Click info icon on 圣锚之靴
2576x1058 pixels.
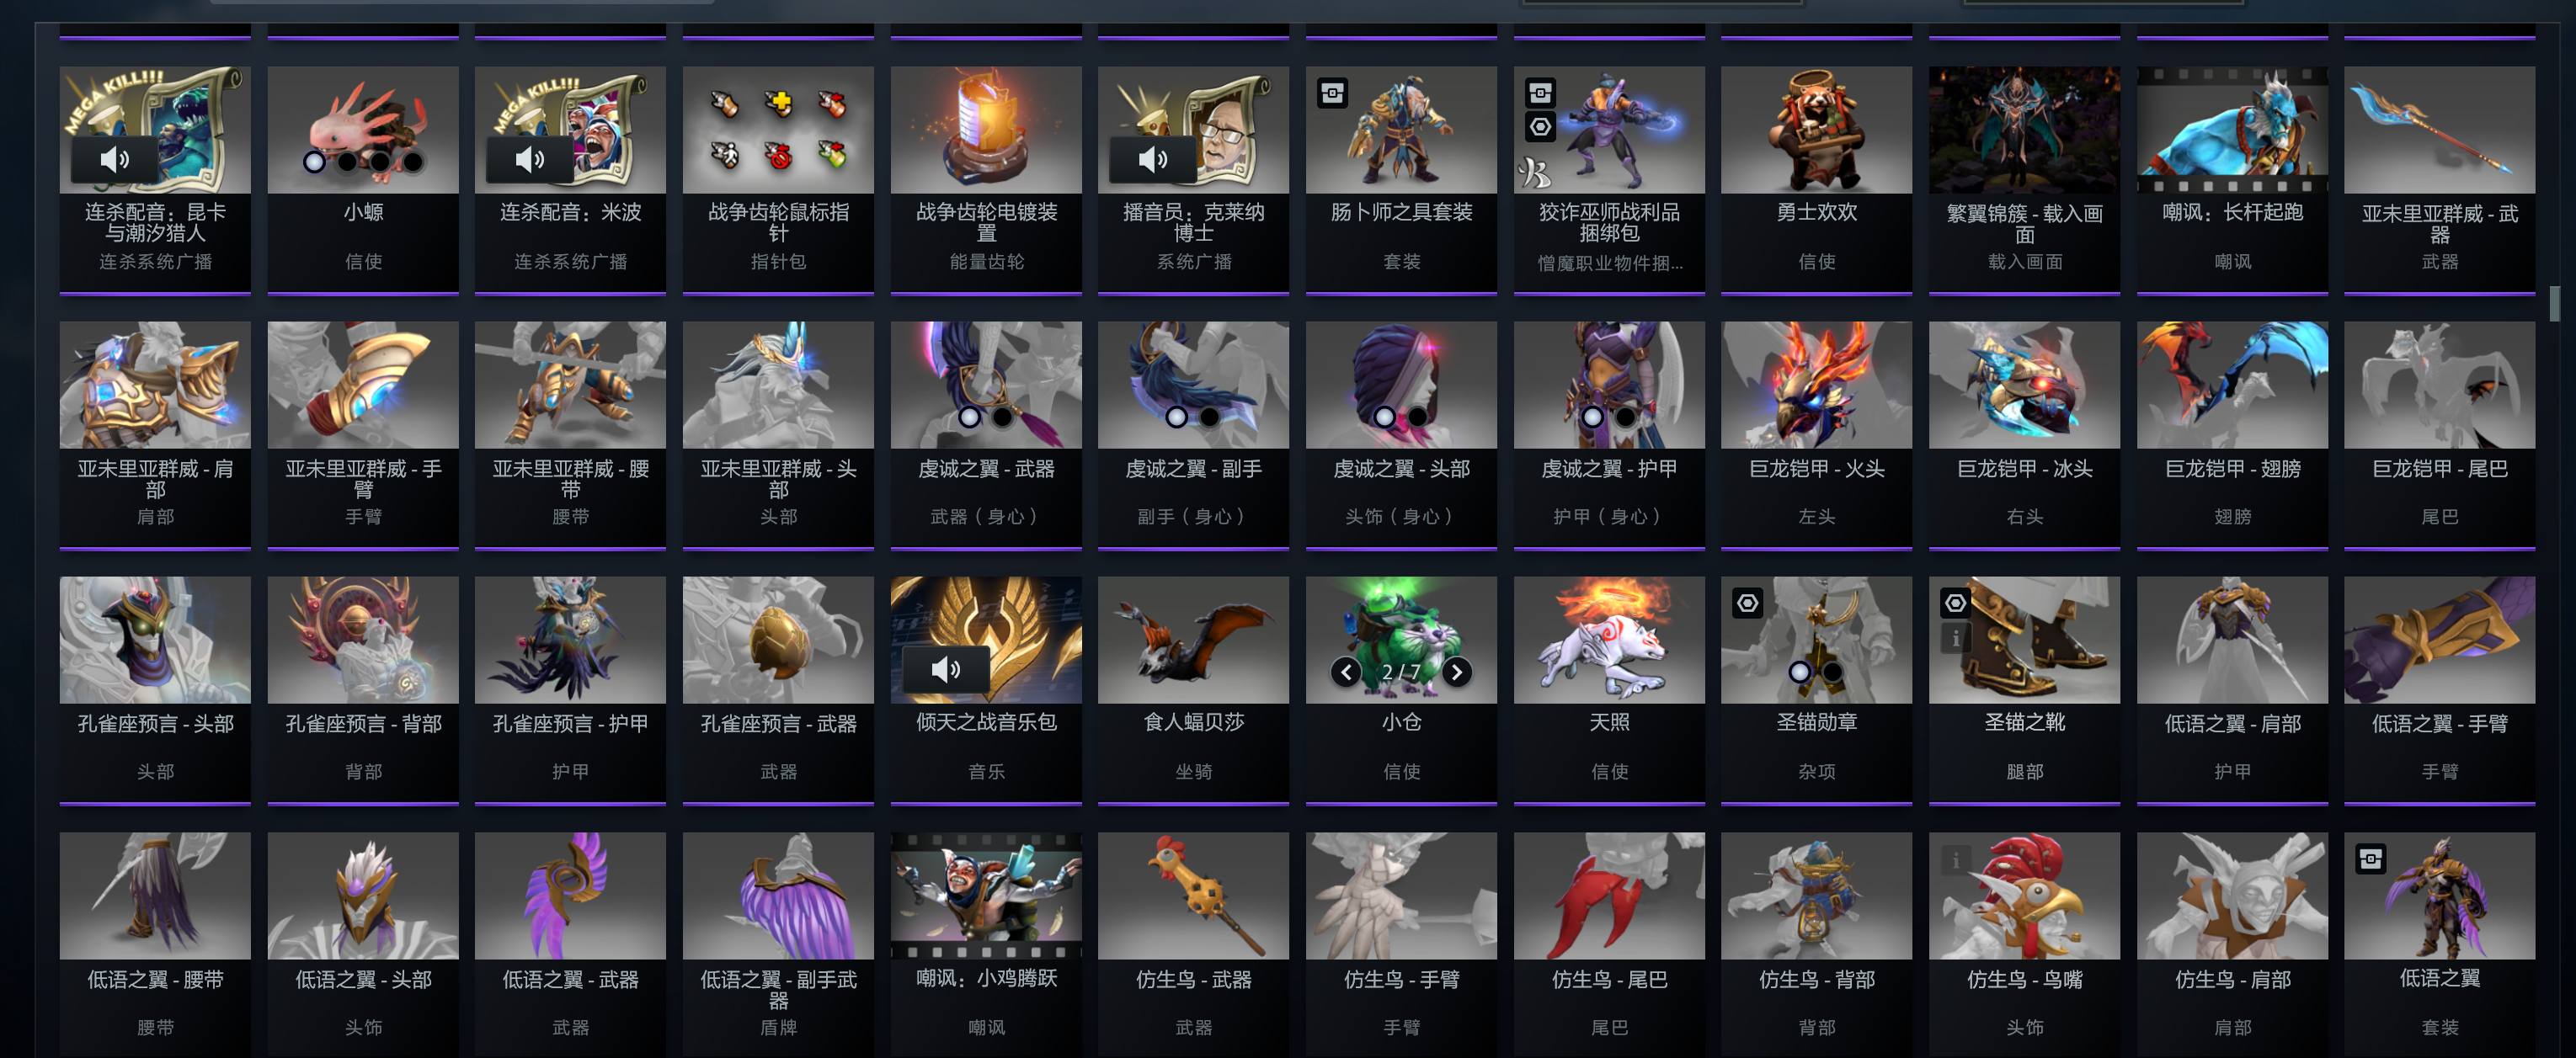1955,637
